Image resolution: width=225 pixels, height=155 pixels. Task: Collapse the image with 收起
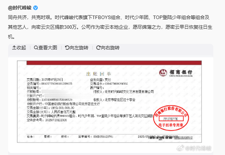[x=19, y=48]
